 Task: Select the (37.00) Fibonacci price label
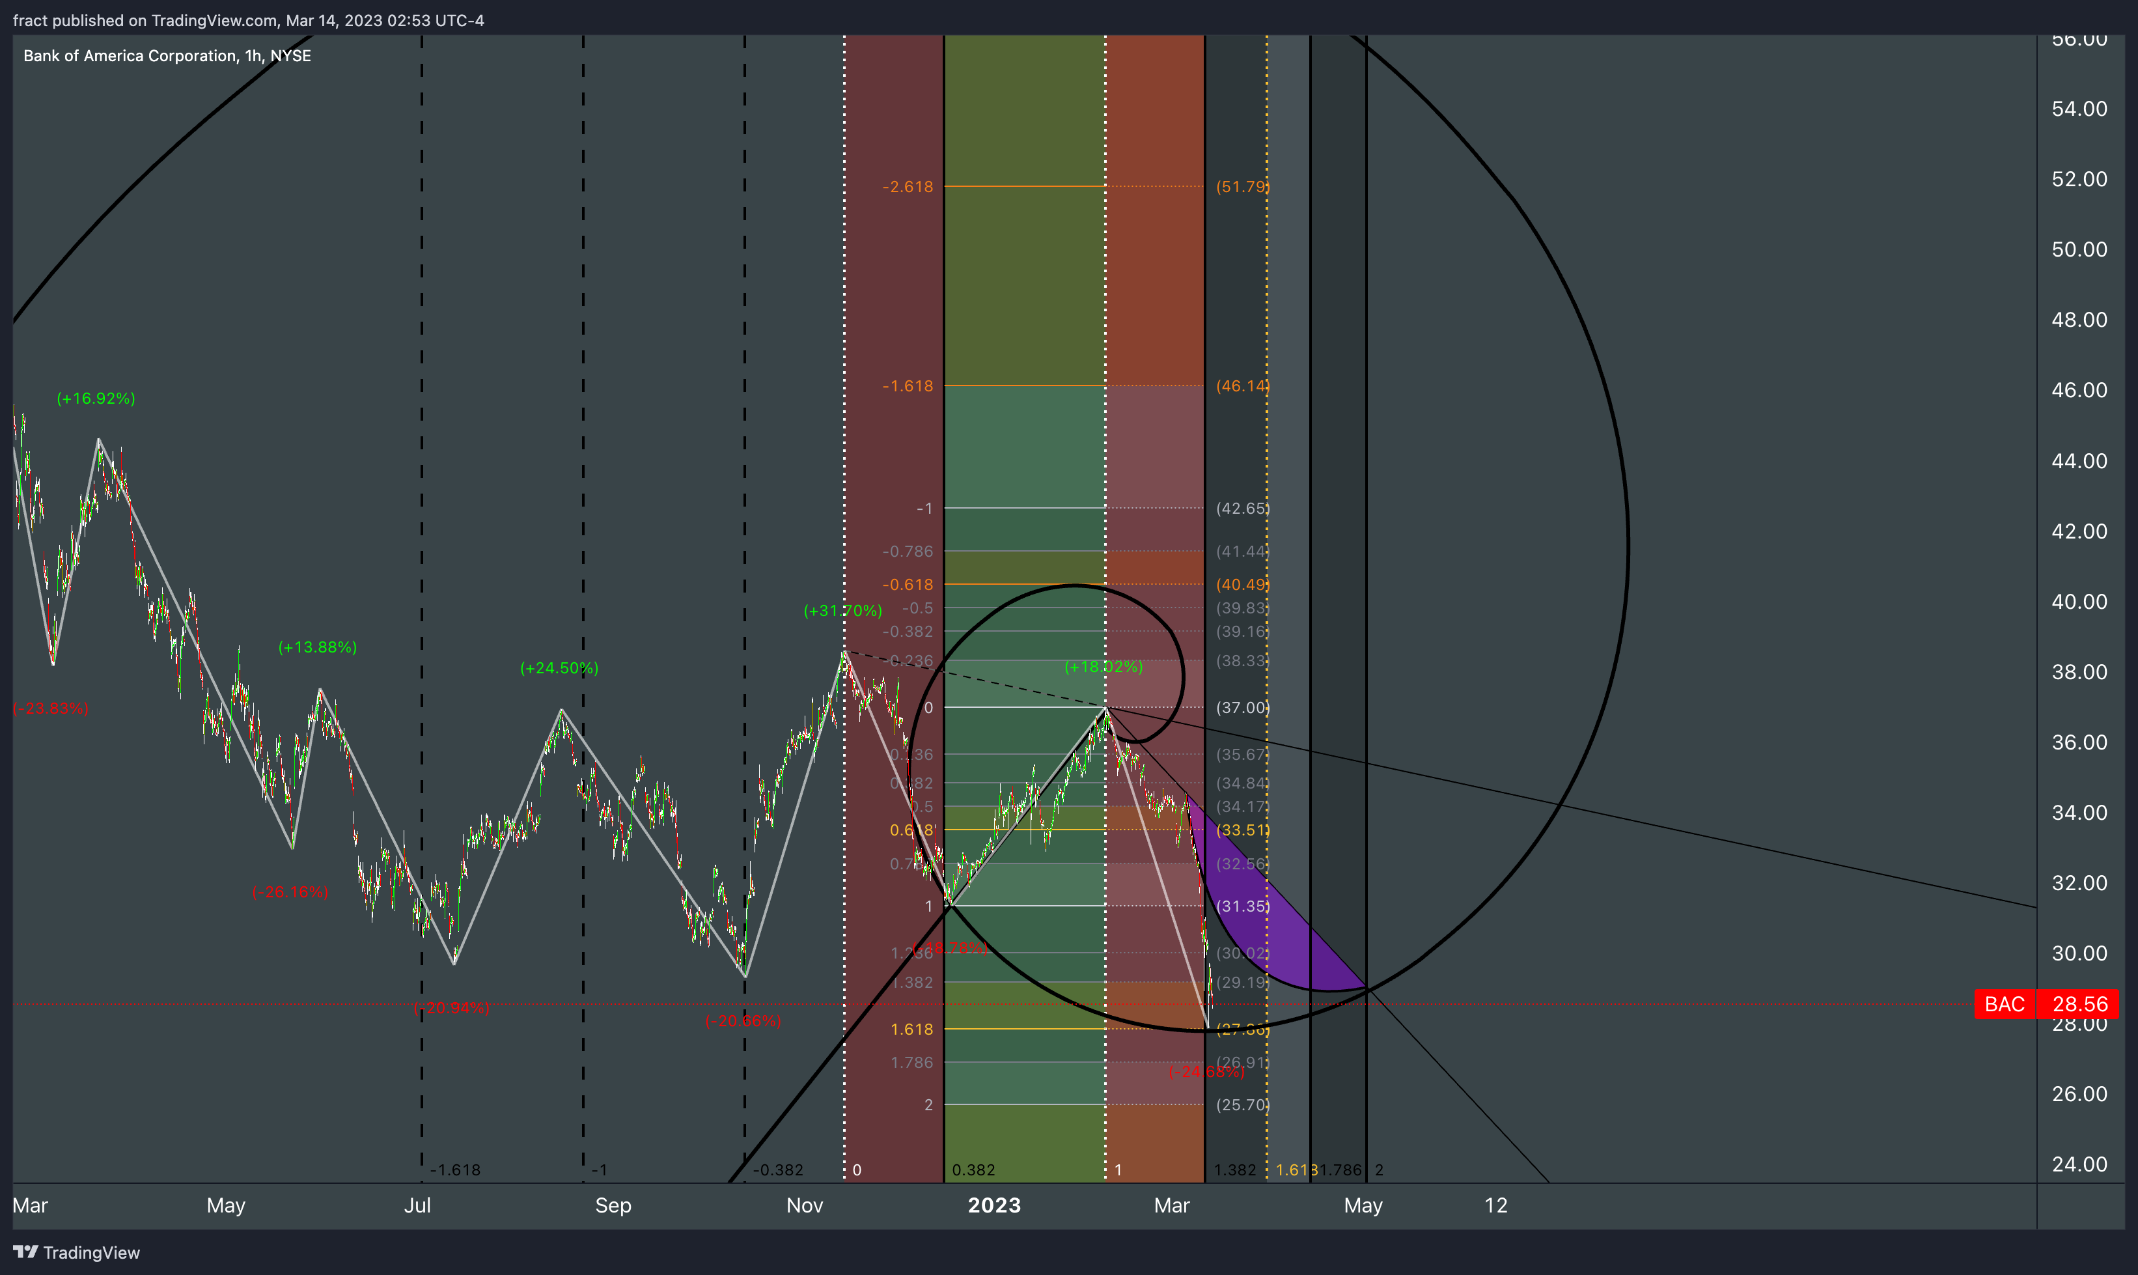click(1242, 707)
